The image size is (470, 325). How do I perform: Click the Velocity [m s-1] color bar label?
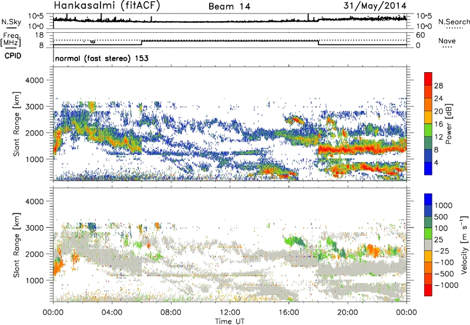[x=464, y=245]
